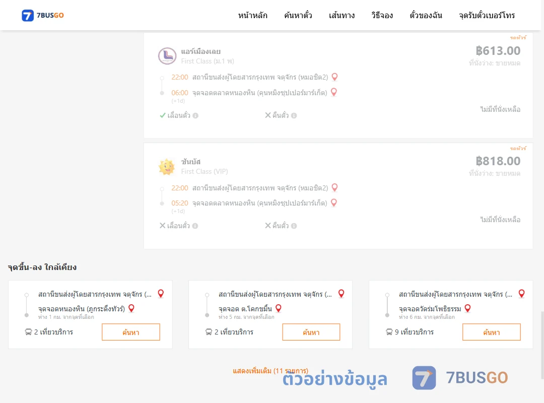The image size is (544, 403).
Task: Open map pin for แอร์เมืองเลย 22:00 departure station
Action: tap(335, 77)
